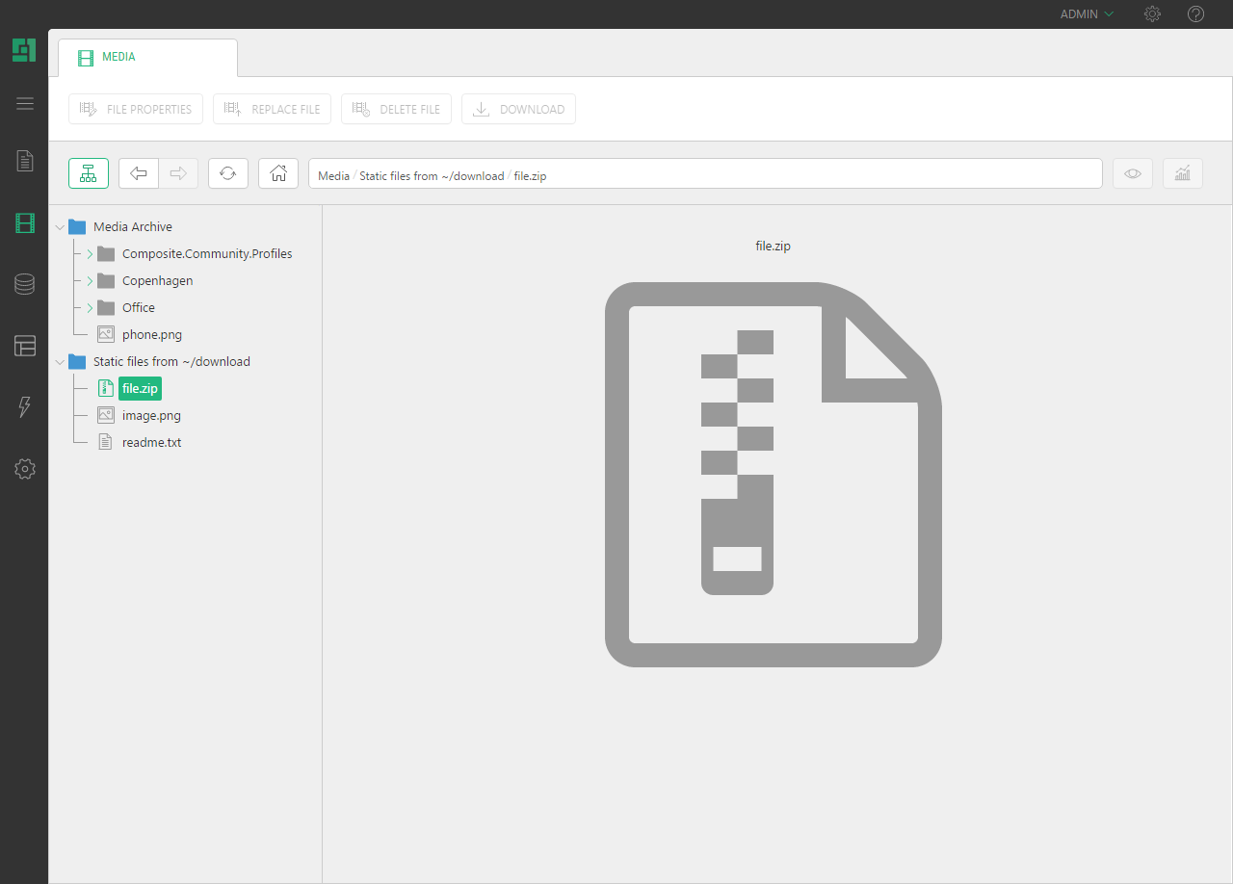This screenshot has width=1233, height=884.
Task: Open the Data perspective database icon
Action: point(25,284)
